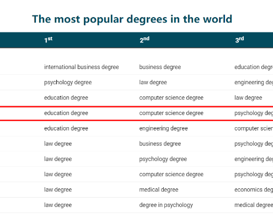Click the page title about popular degrees
The width and height of the screenshot is (273, 218).
[132, 19]
